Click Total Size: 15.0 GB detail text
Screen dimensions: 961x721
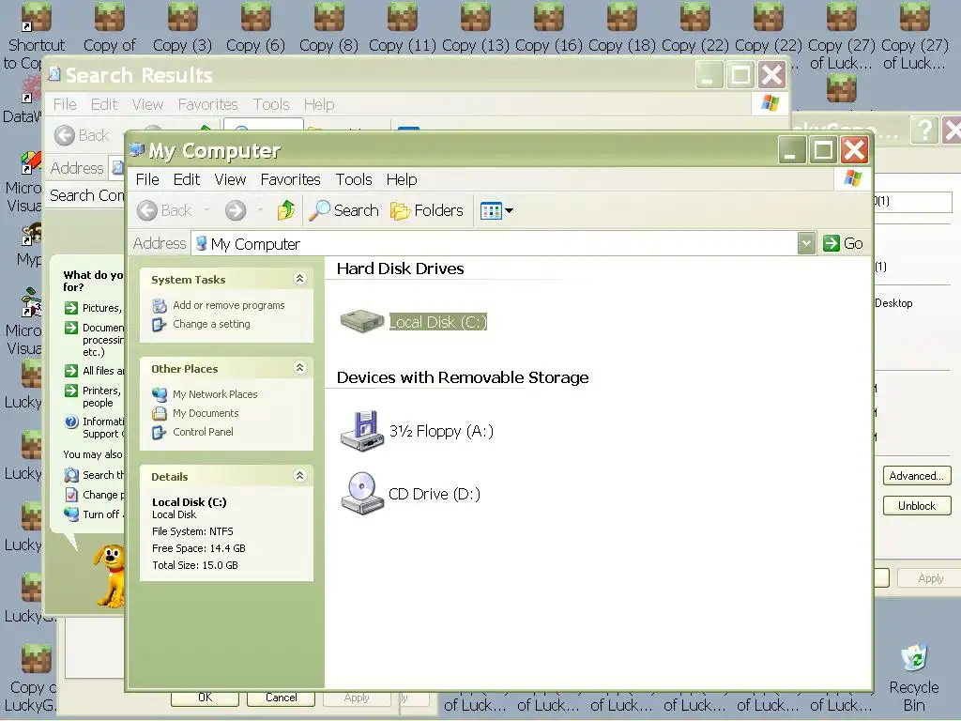[x=195, y=565]
